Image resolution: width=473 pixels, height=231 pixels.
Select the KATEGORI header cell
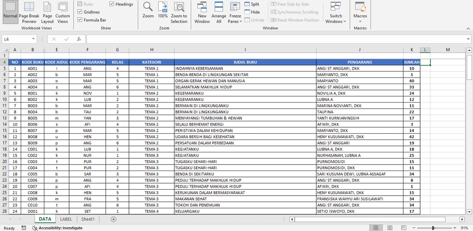[151, 62]
